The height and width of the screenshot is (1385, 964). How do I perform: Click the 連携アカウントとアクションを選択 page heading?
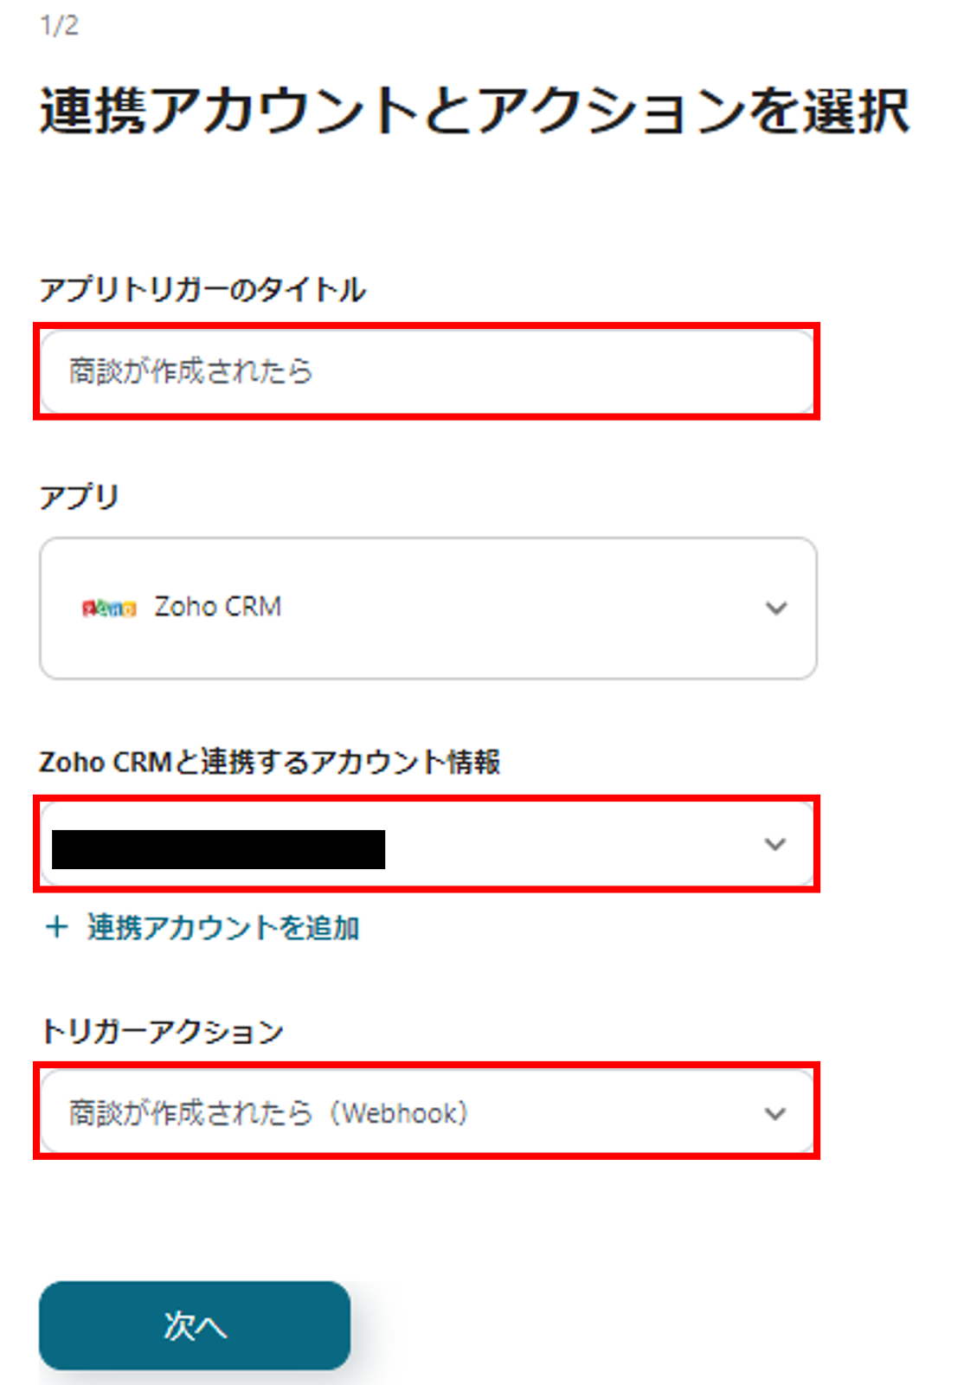[x=474, y=112]
